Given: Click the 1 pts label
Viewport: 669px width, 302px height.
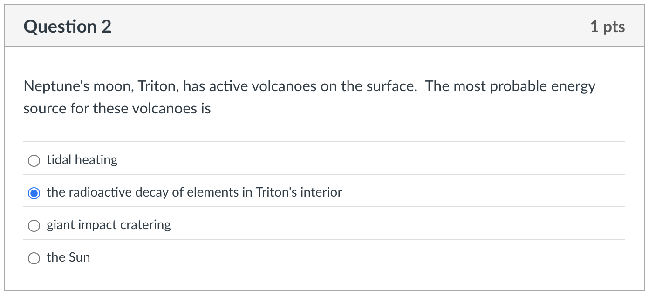Looking at the screenshot, I should (608, 26).
